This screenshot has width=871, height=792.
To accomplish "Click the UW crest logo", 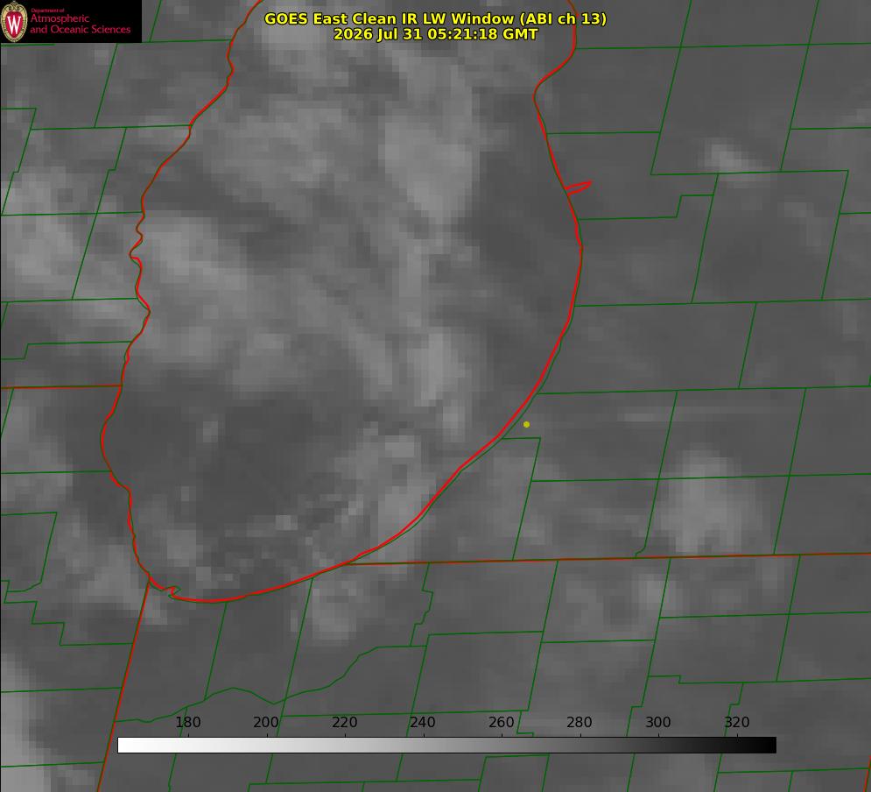I will [x=14, y=21].
